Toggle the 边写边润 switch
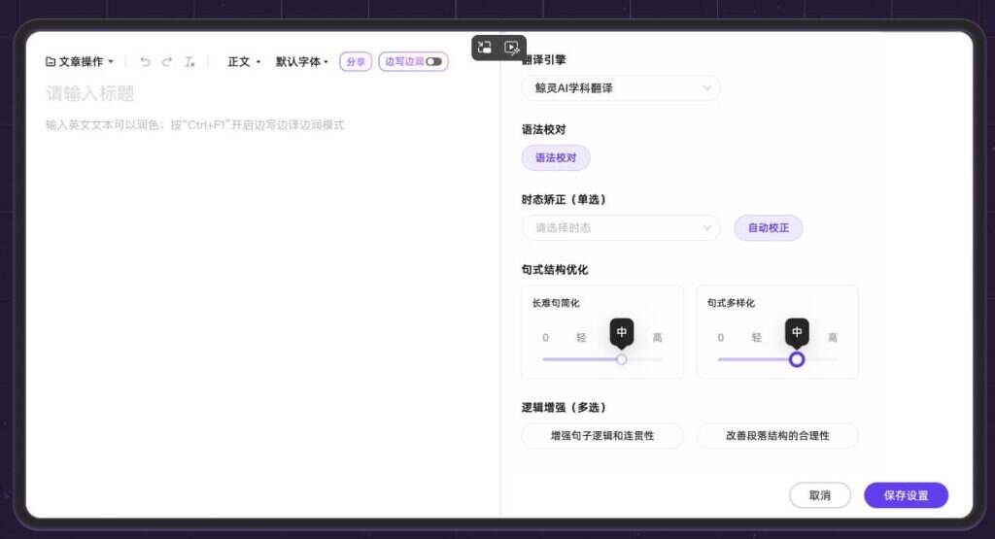Screen dimensions: 995x539 coord(433,61)
